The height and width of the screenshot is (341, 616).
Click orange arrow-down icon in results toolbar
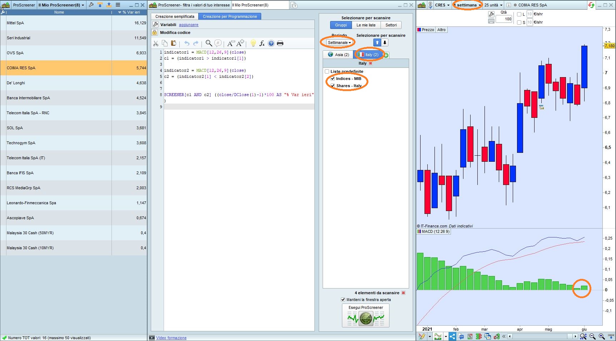point(100,5)
